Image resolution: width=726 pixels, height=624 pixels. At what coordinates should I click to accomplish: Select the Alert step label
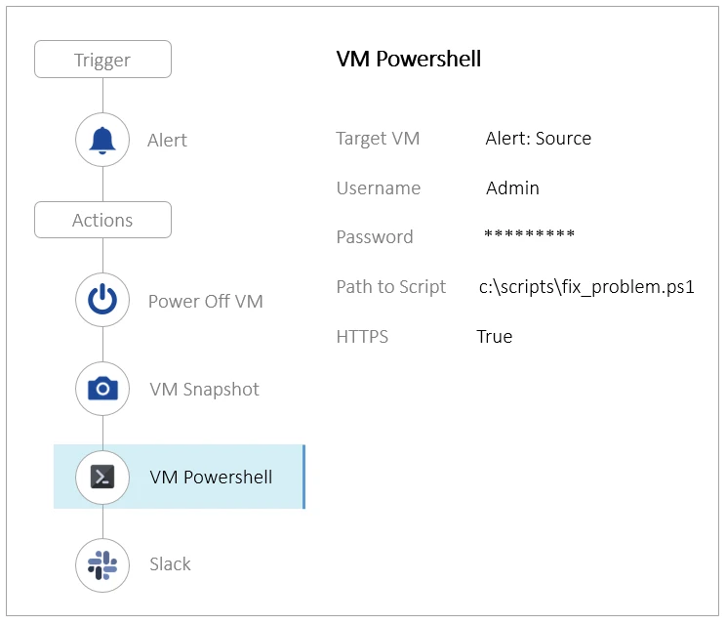167,141
